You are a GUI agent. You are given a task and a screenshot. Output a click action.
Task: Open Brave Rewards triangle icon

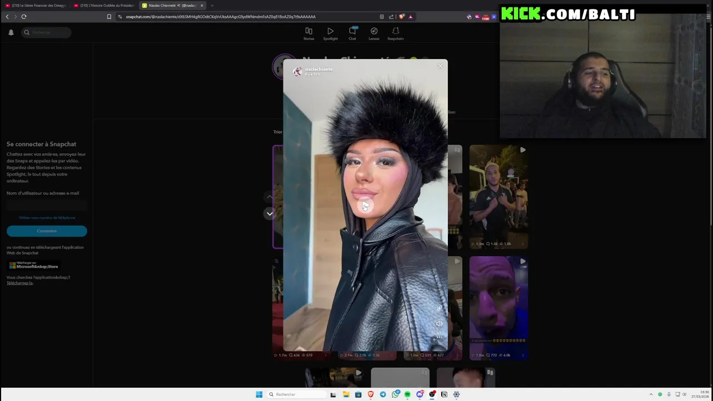pyautogui.click(x=411, y=17)
